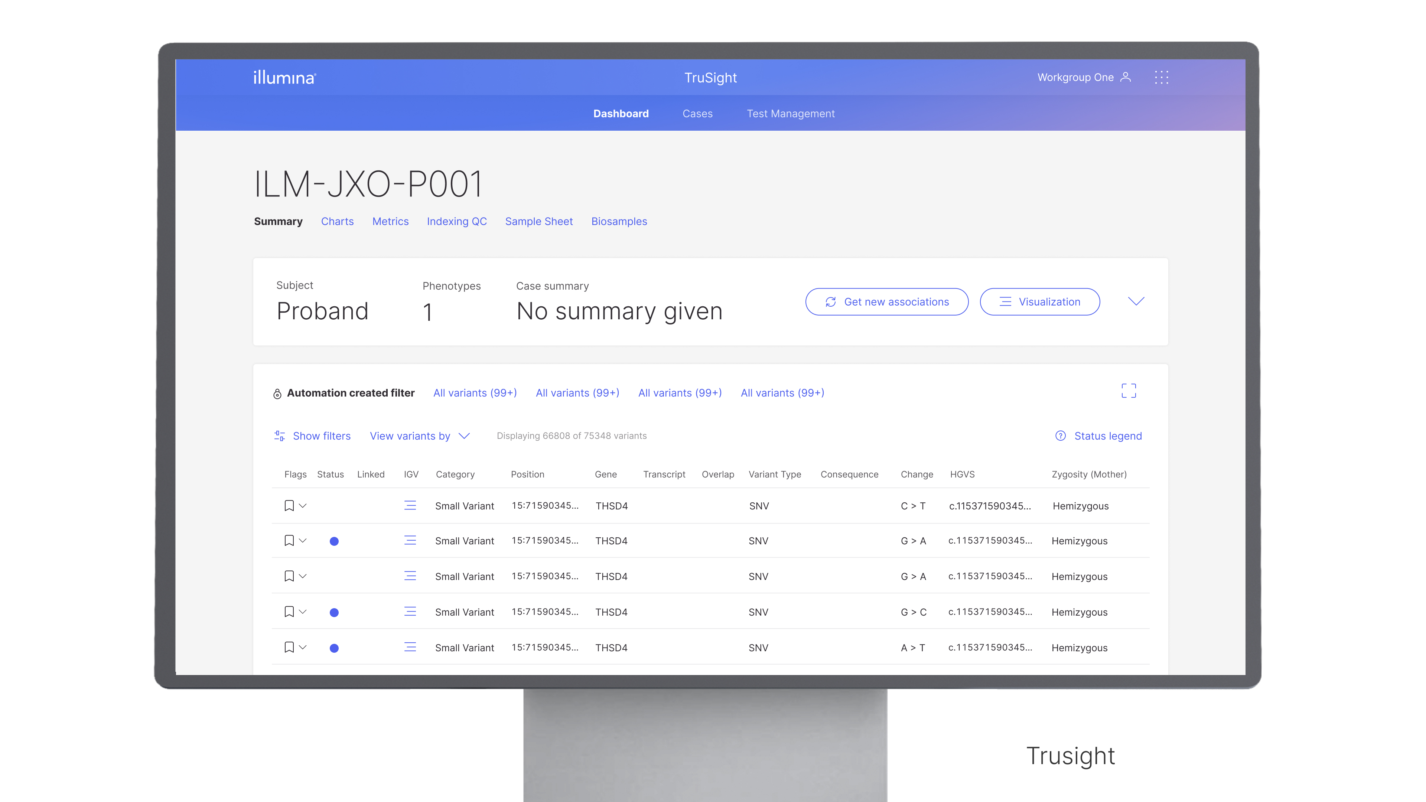Click the Change column header
1426x802 pixels.
pos(917,475)
